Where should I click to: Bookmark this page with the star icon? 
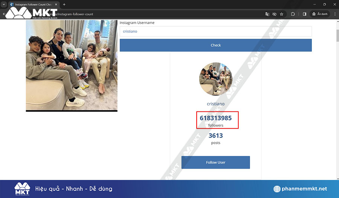281,14
